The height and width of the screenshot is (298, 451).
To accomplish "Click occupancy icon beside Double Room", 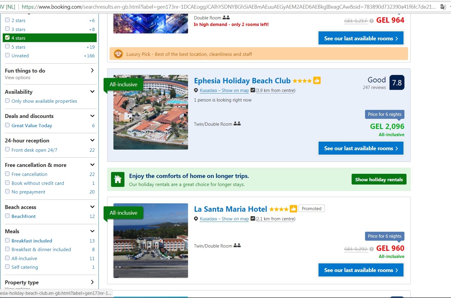I will point(226,18).
